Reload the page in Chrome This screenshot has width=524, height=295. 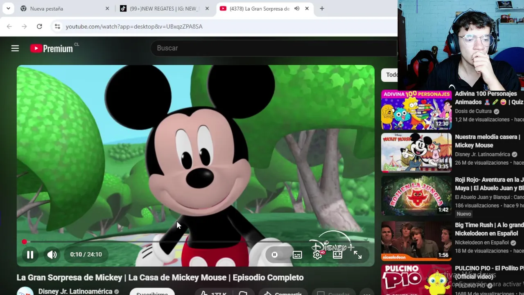(39, 26)
